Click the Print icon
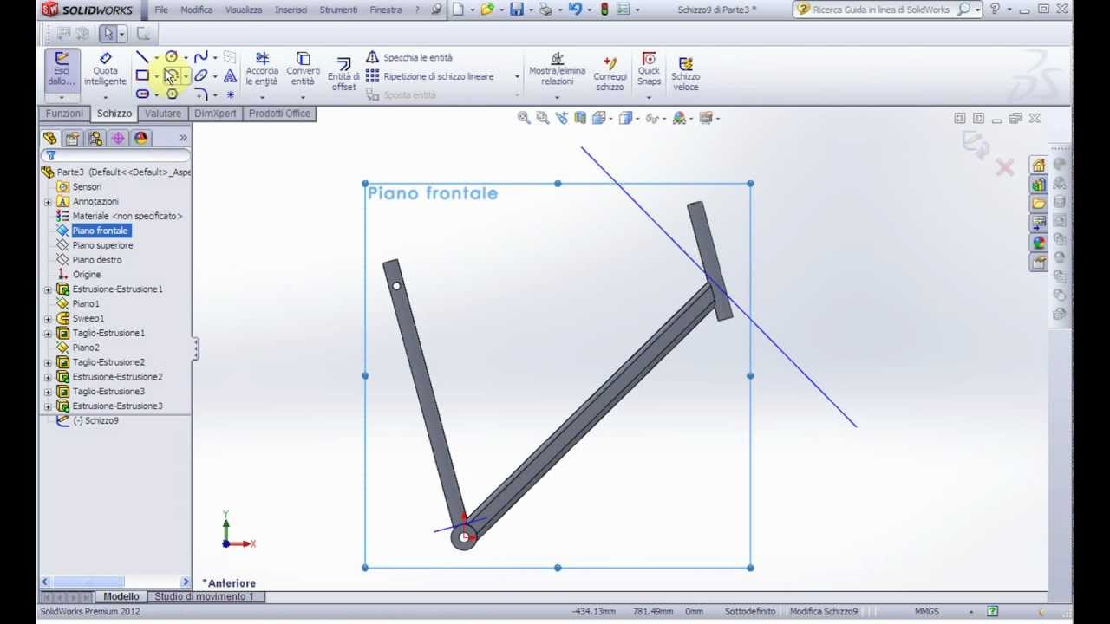 [x=545, y=10]
